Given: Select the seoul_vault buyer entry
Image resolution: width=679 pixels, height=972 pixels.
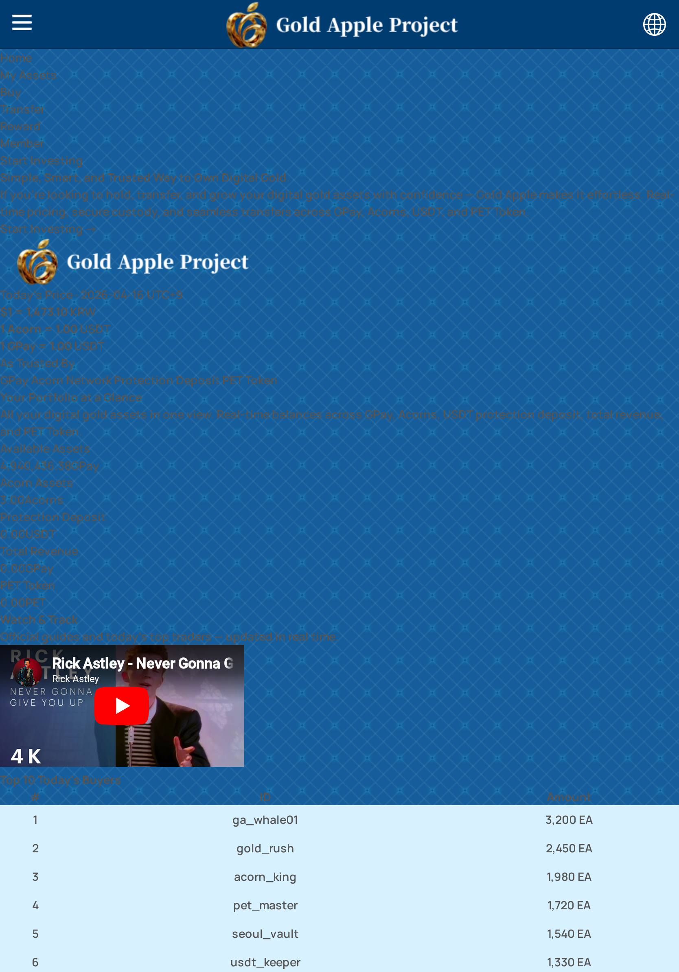Looking at the screenshot, I should pos(265,933).
